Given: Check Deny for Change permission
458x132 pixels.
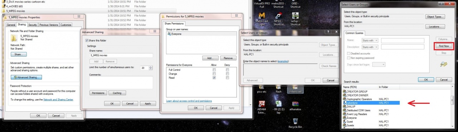Looking at the screenshot, I should coord(227,73).
